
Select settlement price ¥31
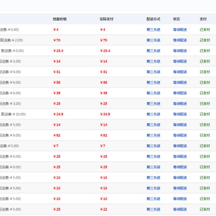57,72
